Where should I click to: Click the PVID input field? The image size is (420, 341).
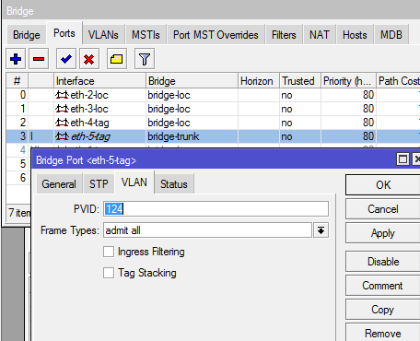(216, 209)
